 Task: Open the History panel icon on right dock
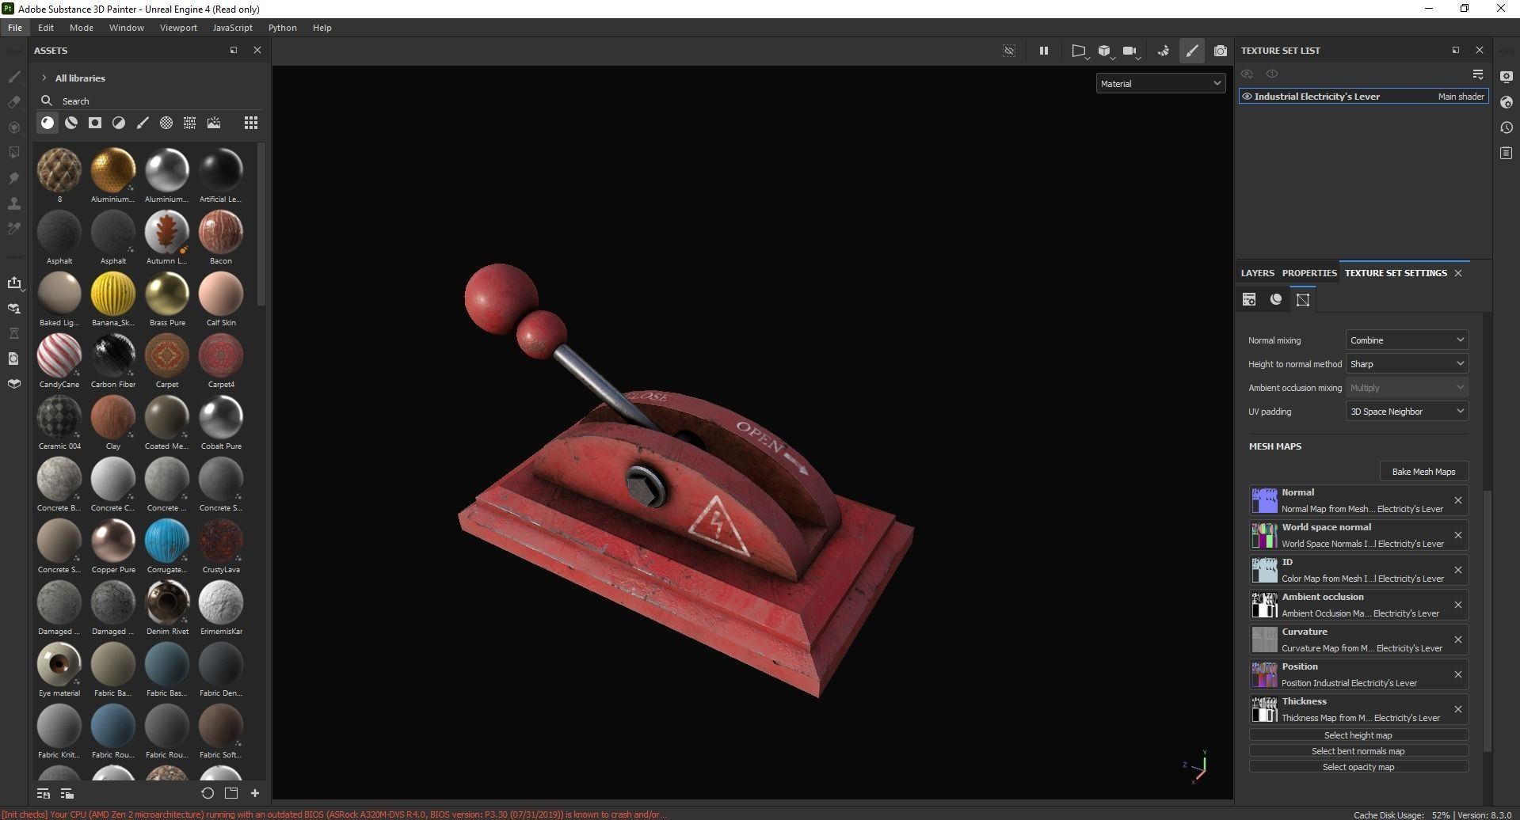click(x=1507, y=127)
